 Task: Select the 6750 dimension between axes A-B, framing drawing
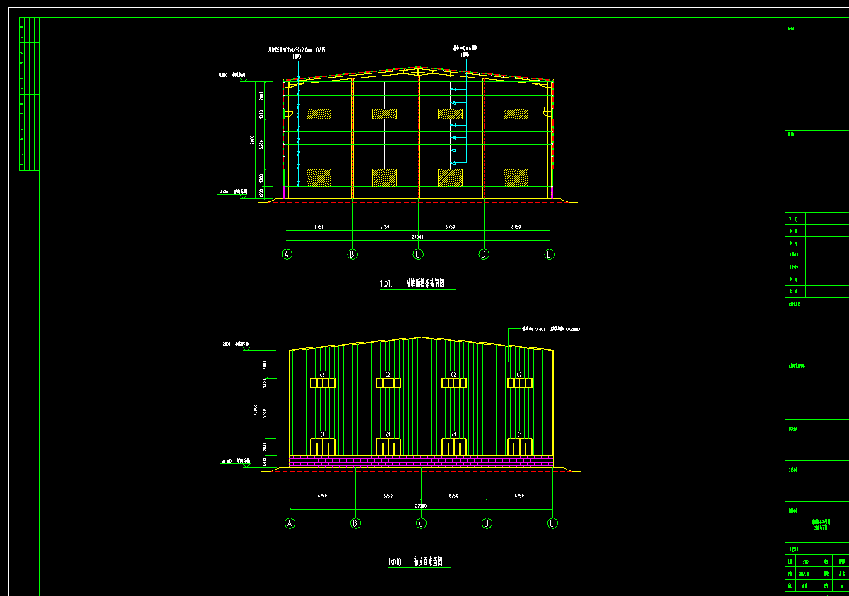tap(319, 227)
